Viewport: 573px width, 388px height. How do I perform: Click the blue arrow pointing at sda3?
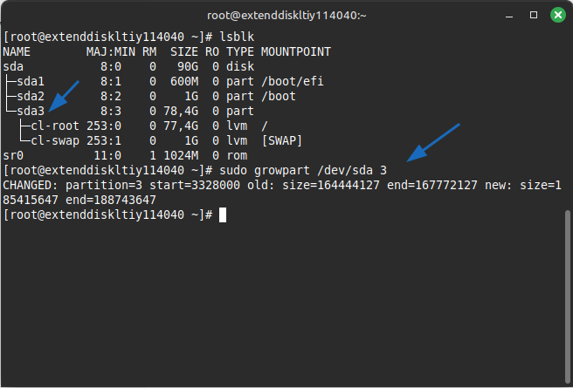65,95
